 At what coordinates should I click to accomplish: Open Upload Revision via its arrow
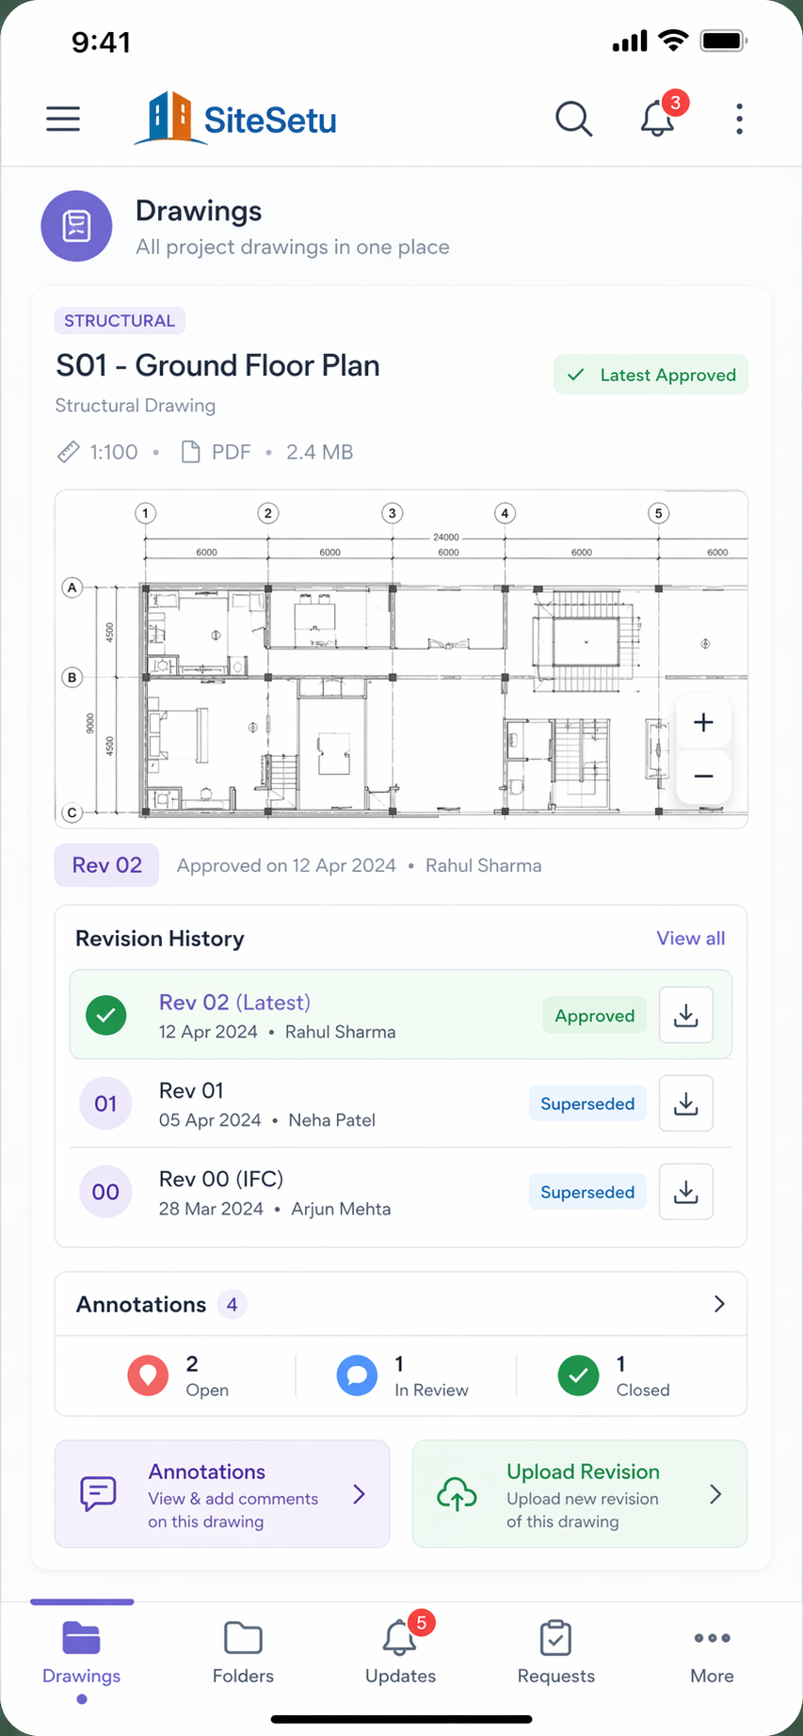tap(715, 1494)
